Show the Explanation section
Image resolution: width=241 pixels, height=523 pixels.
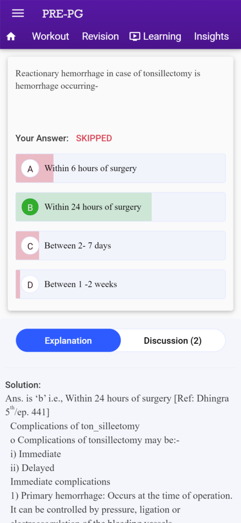click(x=68, y=341)
